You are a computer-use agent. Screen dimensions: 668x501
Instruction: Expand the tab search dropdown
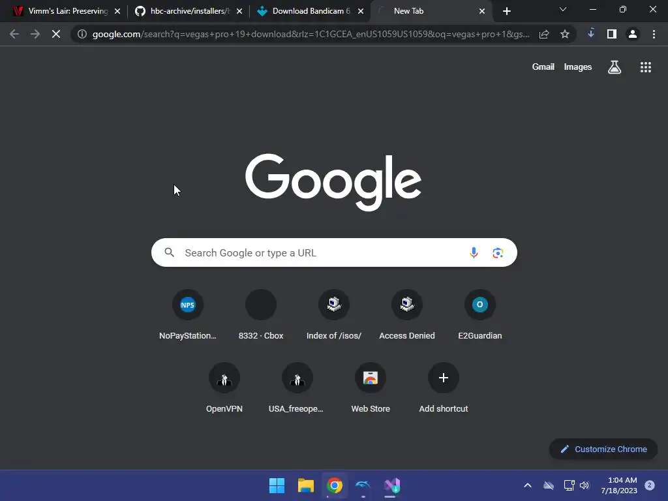[x=563, y=9]
